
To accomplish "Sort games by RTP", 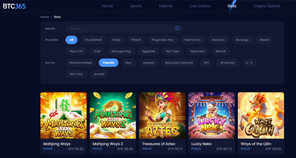I will point(206,63).
